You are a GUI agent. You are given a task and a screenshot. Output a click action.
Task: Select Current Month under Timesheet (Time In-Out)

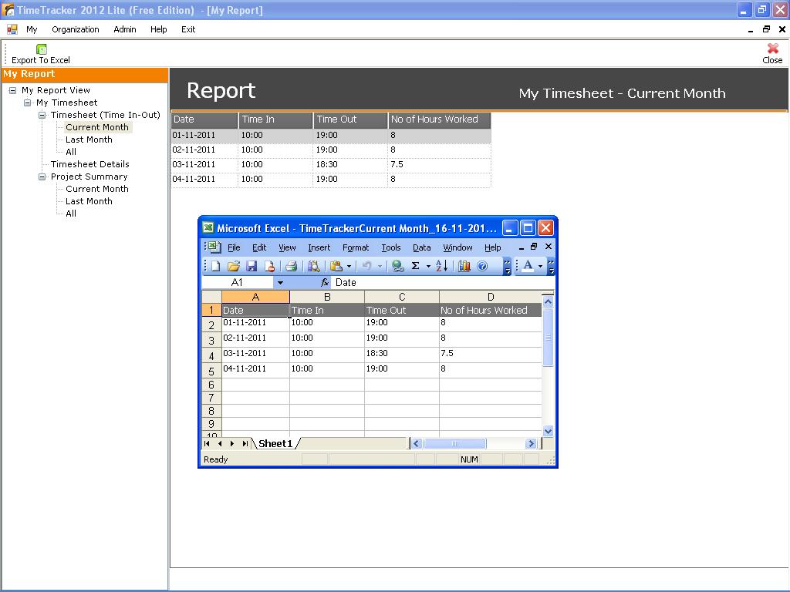pos(97,127)
